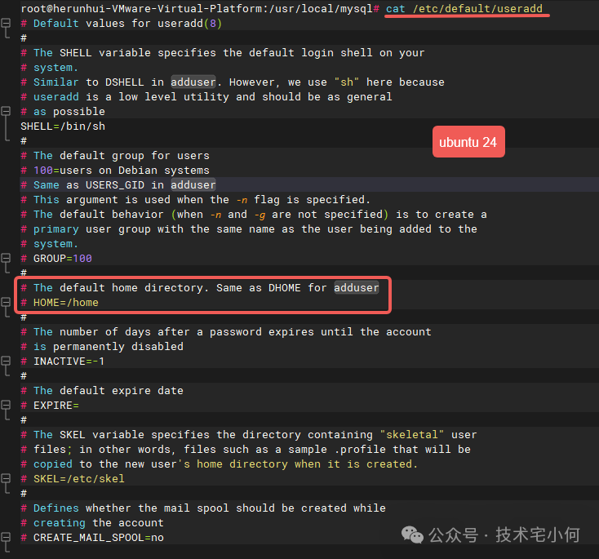Click the line 'files; in other words, files such as'
This screenshot has width=599, height=559.
[246, 450]
